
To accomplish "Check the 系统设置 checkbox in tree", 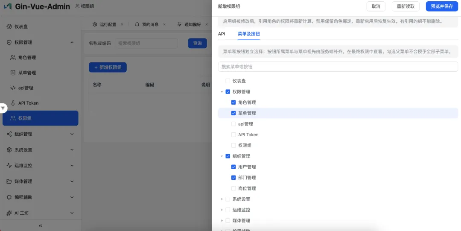I will tap(228, 199).
